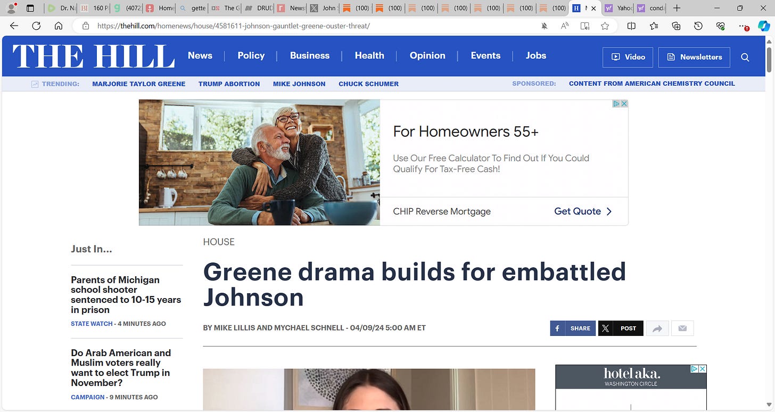This screenshot has height=412, width=775.
Task: Open Arab American and Muslim voters story
Action: tap(121, 368)
